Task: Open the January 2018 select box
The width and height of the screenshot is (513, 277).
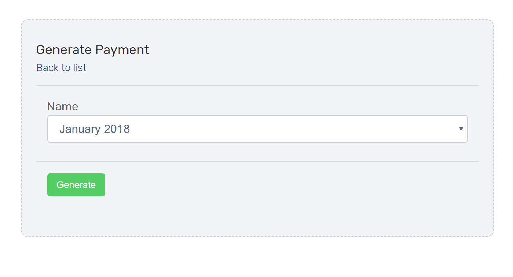Action: point(257,129)
